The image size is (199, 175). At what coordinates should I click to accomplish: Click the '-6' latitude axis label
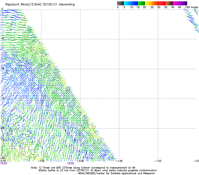click(2, 98)
